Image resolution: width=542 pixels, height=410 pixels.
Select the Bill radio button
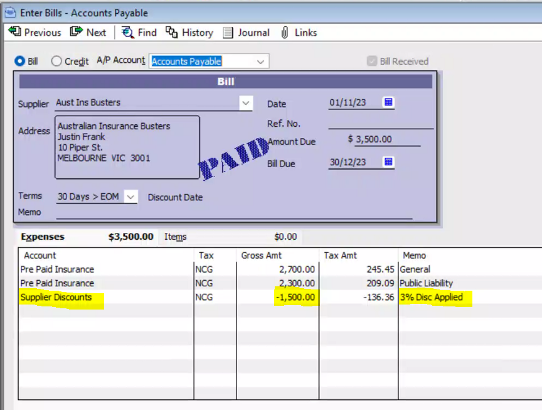coord(19,62)
